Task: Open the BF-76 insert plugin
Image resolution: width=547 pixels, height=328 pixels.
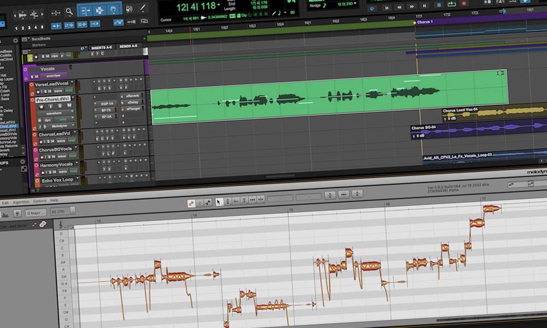Action: click(107, 110)
